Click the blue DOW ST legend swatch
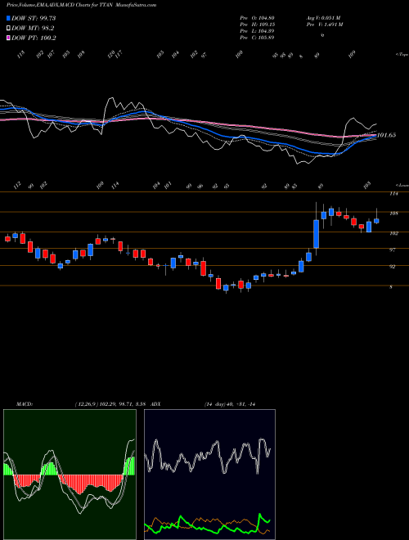This screenshot has height=540, width=409. pos(8,18)
